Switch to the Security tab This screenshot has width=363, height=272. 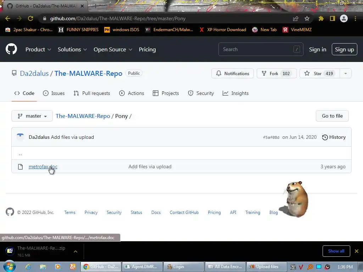(x=201, y=93)
